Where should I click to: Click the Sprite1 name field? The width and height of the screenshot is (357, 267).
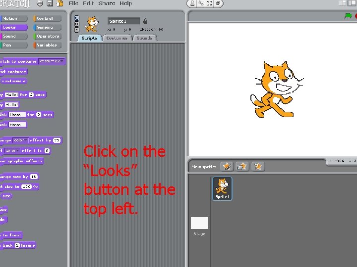tap(123, 21)
